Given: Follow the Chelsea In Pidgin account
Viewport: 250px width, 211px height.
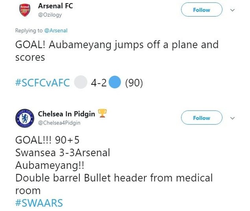Looking at the screenshot, I should pos(201,118).
